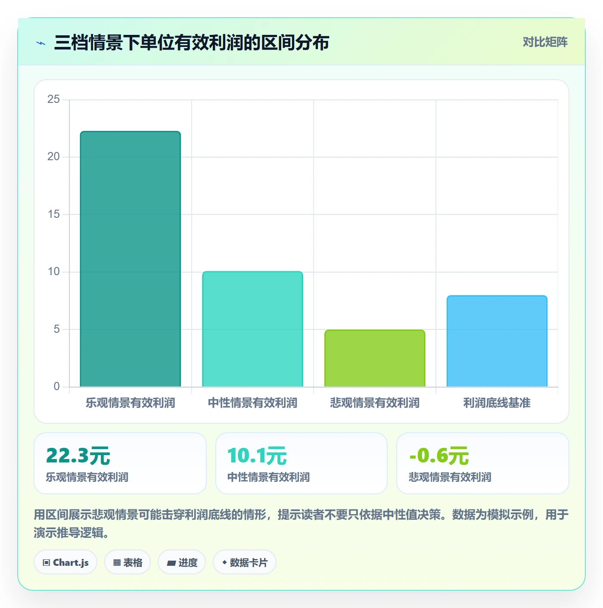The image size is (603, 608).
Task: Click the dark teal 乐观情景有效利润 bar
Action: click(x=131, y=259)
